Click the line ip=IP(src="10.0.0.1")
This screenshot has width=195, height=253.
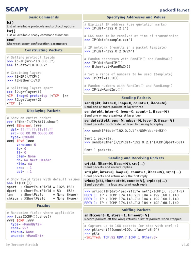click(31, 61)
